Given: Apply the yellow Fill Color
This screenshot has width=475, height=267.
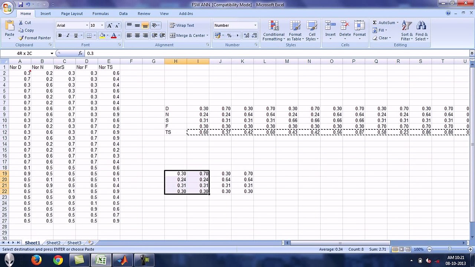Looking at the screenshot, I should (102, 36).
